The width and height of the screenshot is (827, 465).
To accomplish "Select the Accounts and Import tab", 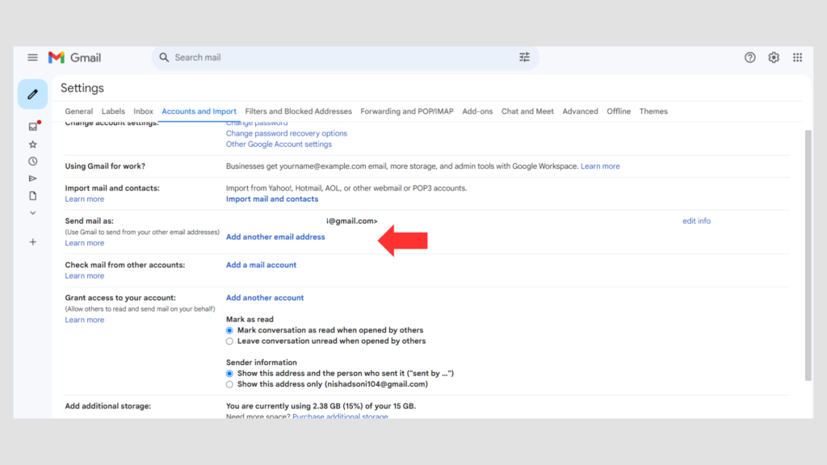I will (199, 111).
